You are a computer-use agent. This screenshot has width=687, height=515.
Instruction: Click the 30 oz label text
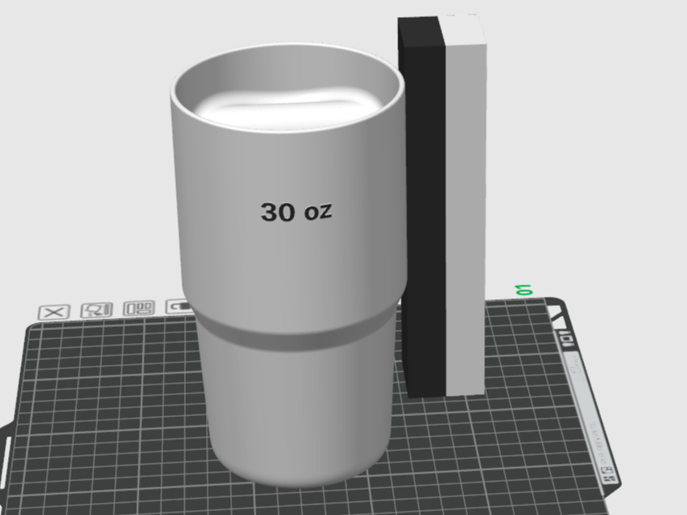[x=296, y=212]
